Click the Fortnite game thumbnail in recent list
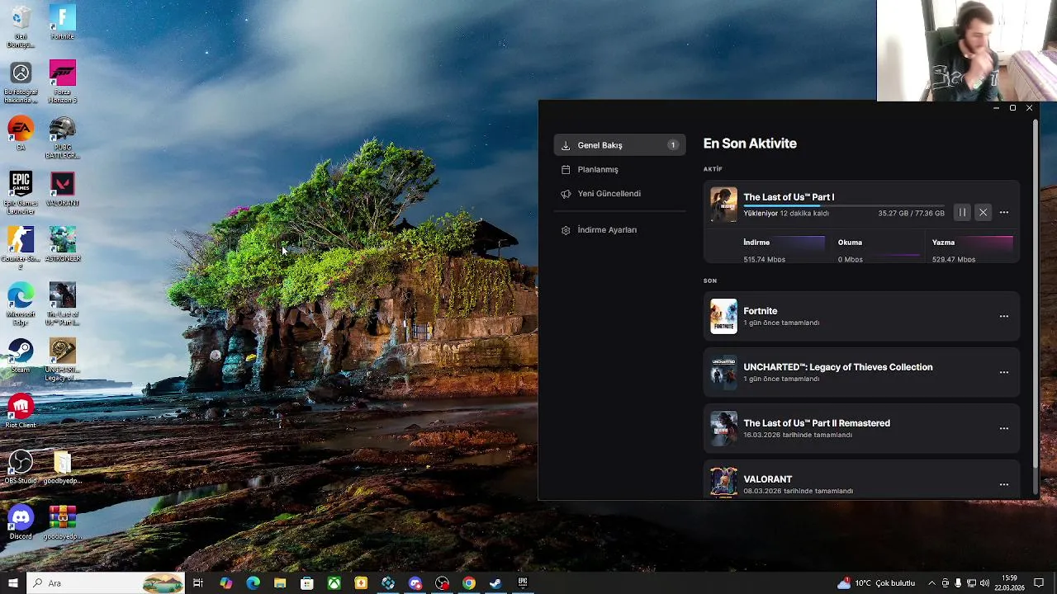 point(723,316)
